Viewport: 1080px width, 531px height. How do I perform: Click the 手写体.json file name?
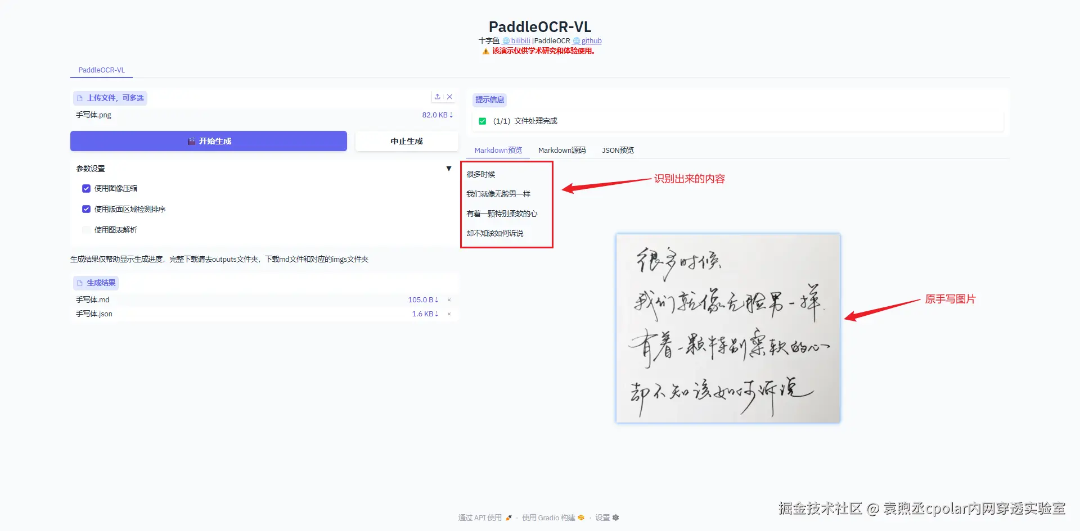(x=94, y=314)
